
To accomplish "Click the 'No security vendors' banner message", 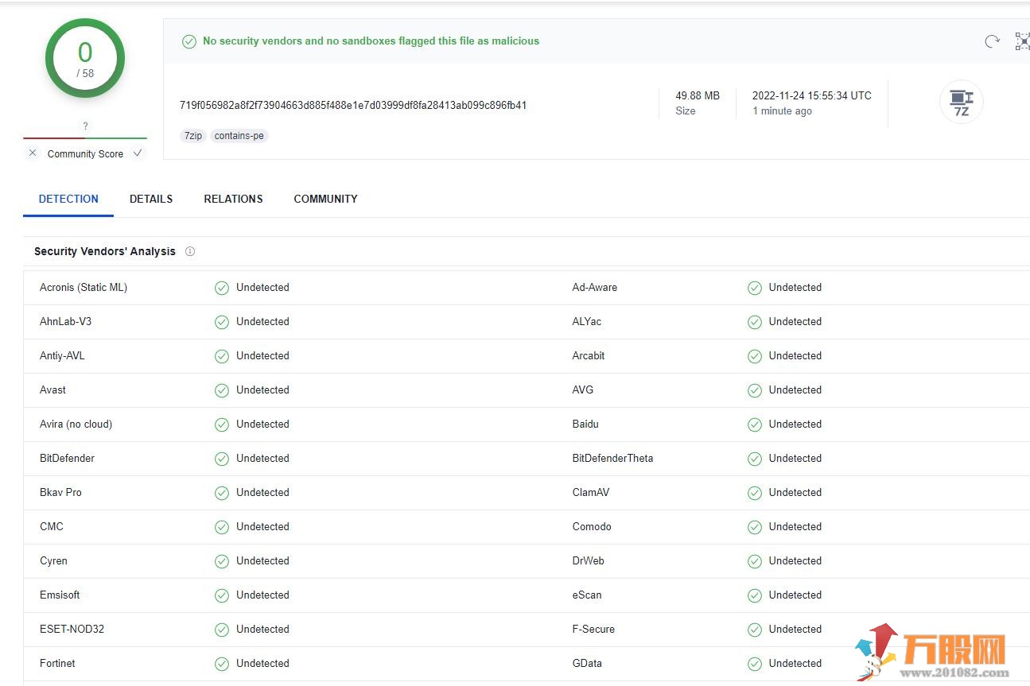I will pos(371,41).
